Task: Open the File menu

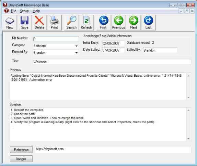Action: 13,11
